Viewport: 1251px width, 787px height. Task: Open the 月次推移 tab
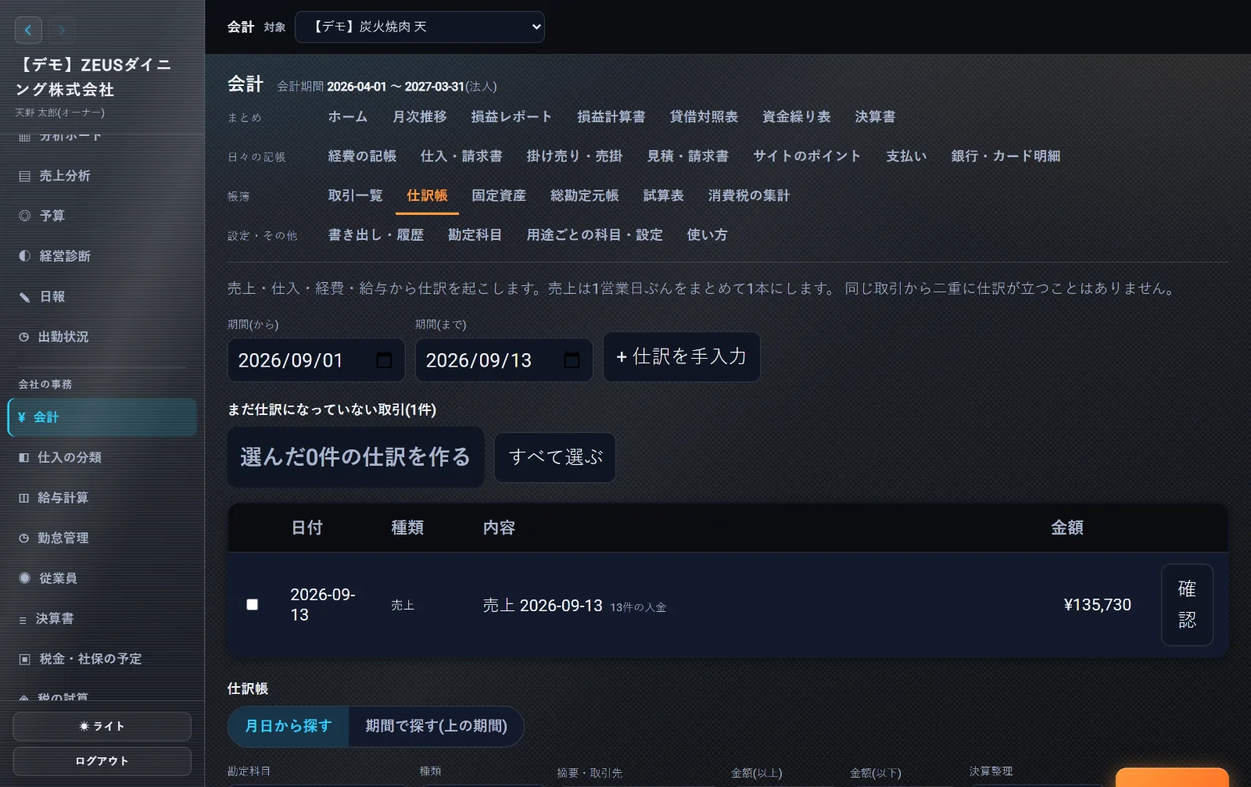[419, 116]
